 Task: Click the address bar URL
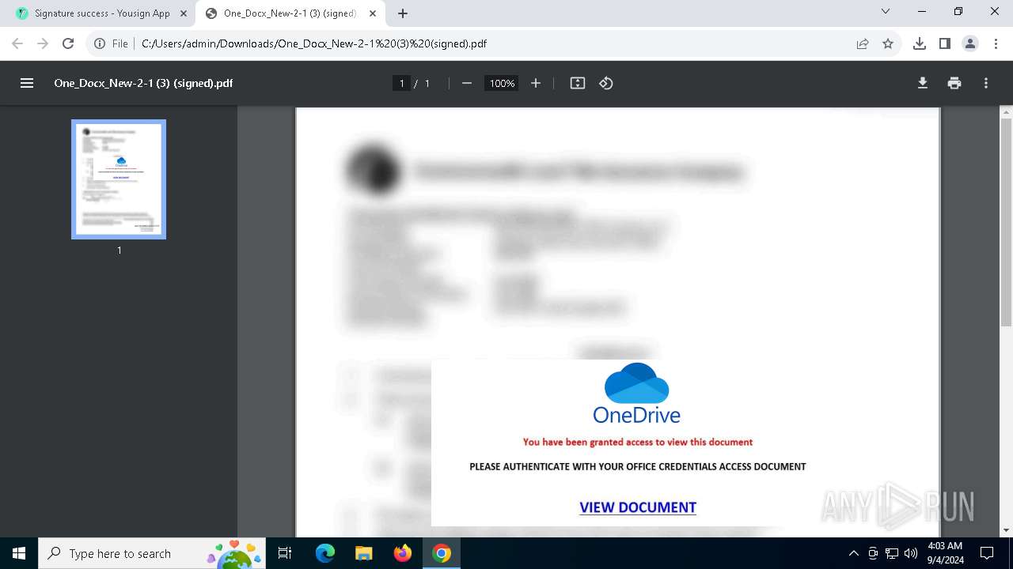pyautogui.click(x=314, y=43)
